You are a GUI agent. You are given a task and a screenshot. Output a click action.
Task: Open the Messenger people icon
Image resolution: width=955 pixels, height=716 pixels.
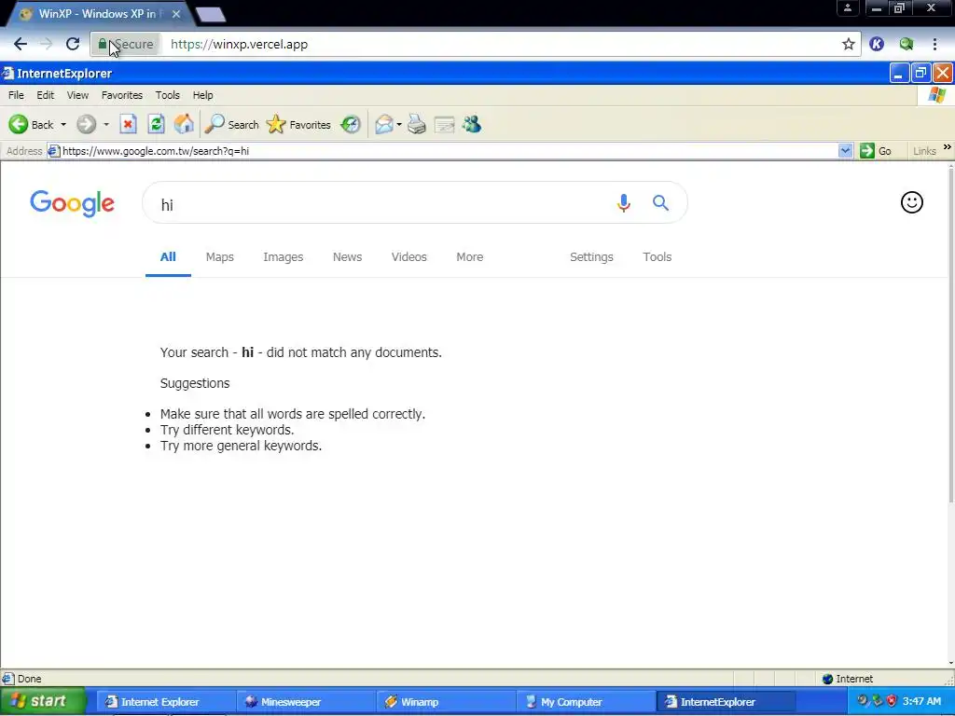[x=472, y=125]
